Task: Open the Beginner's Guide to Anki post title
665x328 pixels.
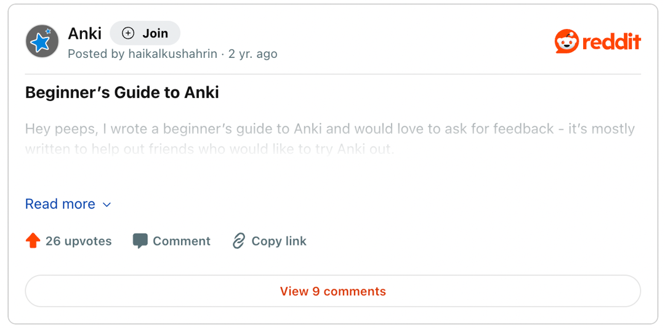Action: tap(122, 92)
